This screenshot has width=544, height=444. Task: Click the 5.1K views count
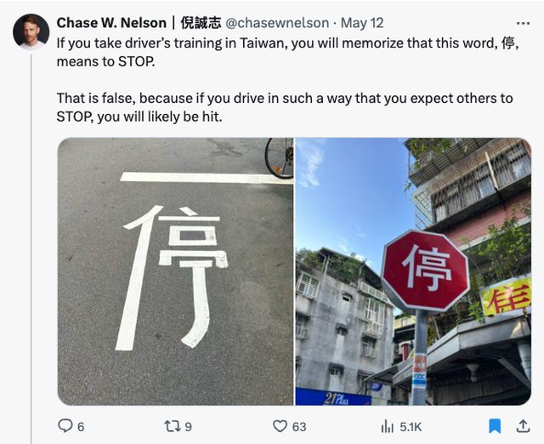pos(411,427)
